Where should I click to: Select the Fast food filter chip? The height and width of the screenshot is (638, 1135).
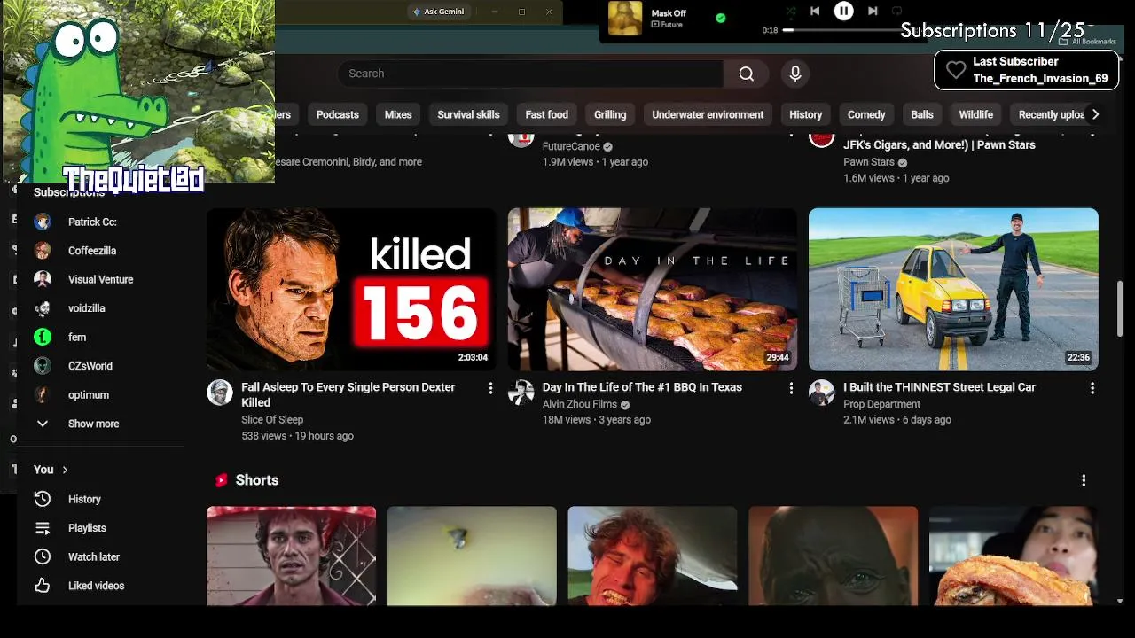[x=546, y=114]
